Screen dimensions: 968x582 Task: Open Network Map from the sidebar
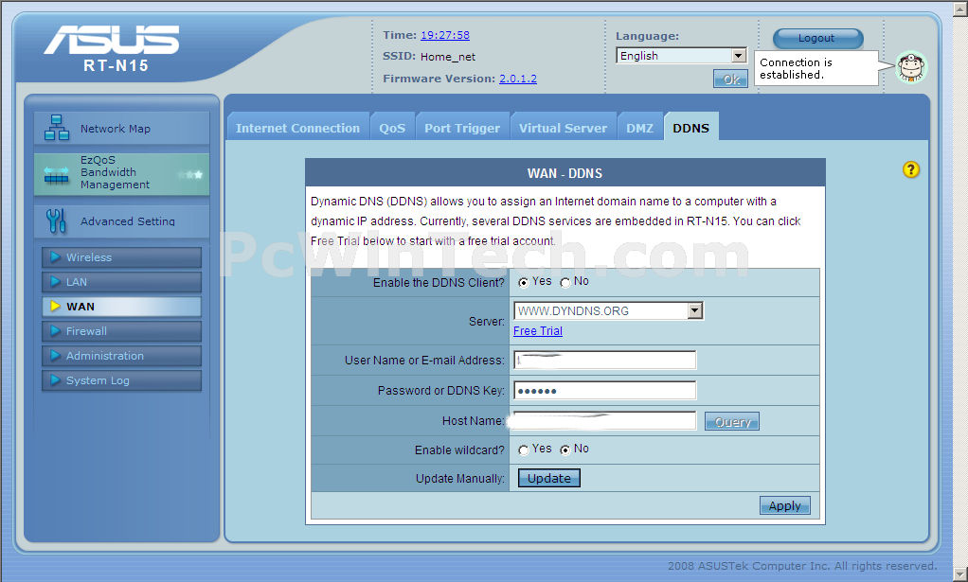point(121,129)
